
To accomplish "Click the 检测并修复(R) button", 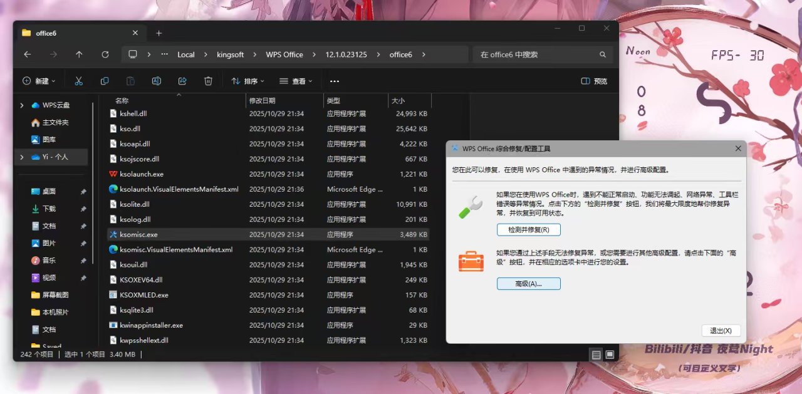I will coord(529,230).
